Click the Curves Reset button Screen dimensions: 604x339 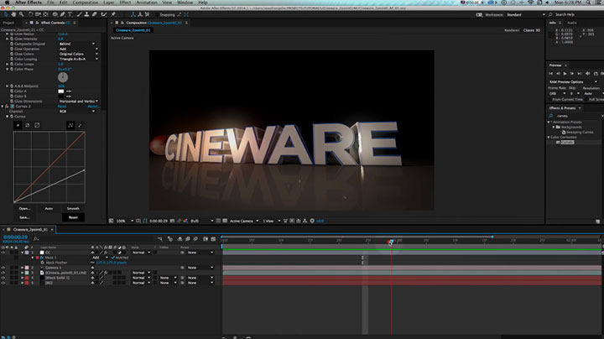73,217
